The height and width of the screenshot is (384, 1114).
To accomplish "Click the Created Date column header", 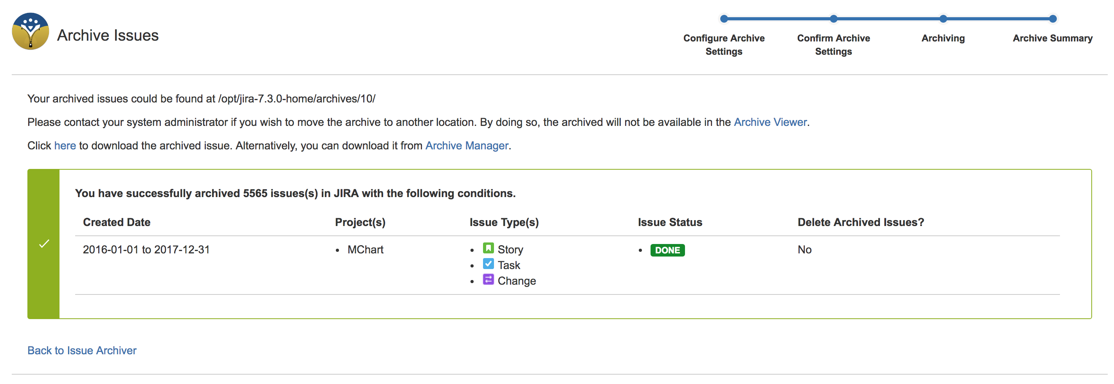I will tap(116, 222).
